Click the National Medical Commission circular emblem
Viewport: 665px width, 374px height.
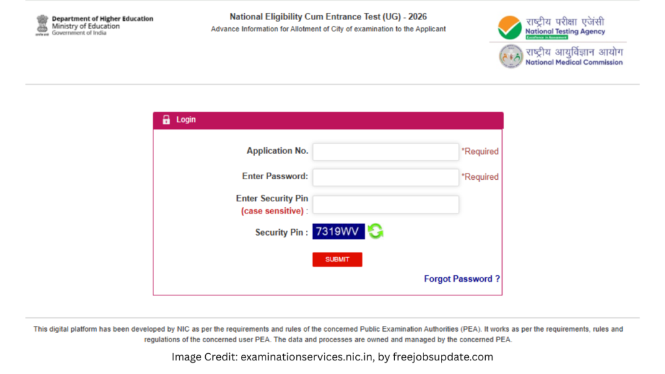coord(510,57)
